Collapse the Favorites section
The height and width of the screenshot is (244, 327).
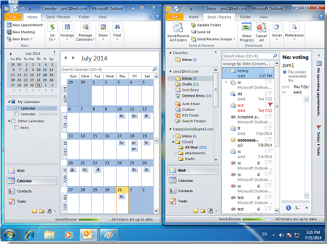(x=171, y=53)
